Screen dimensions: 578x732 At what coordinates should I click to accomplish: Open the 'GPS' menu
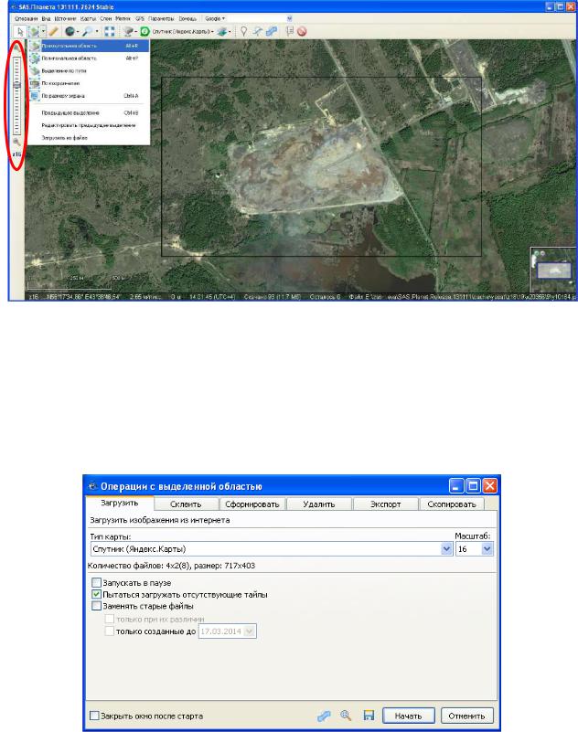click(140, 18)
